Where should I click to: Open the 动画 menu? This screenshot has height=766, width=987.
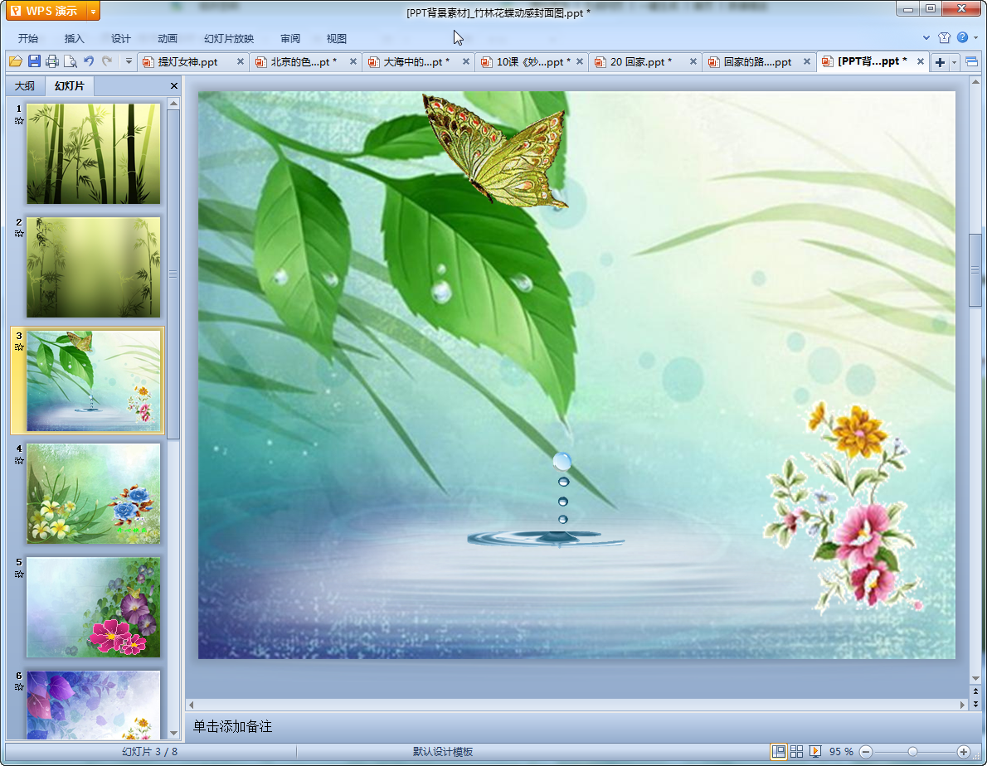click(168, 38)
